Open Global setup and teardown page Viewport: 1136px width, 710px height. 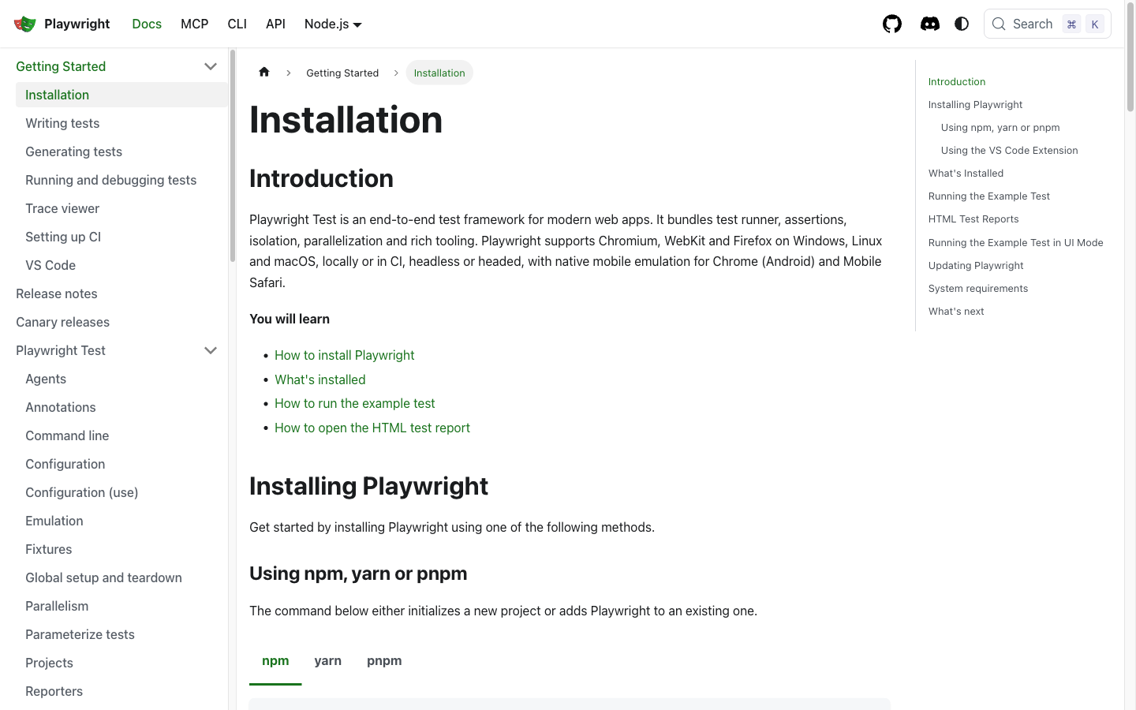coord(103,577)
